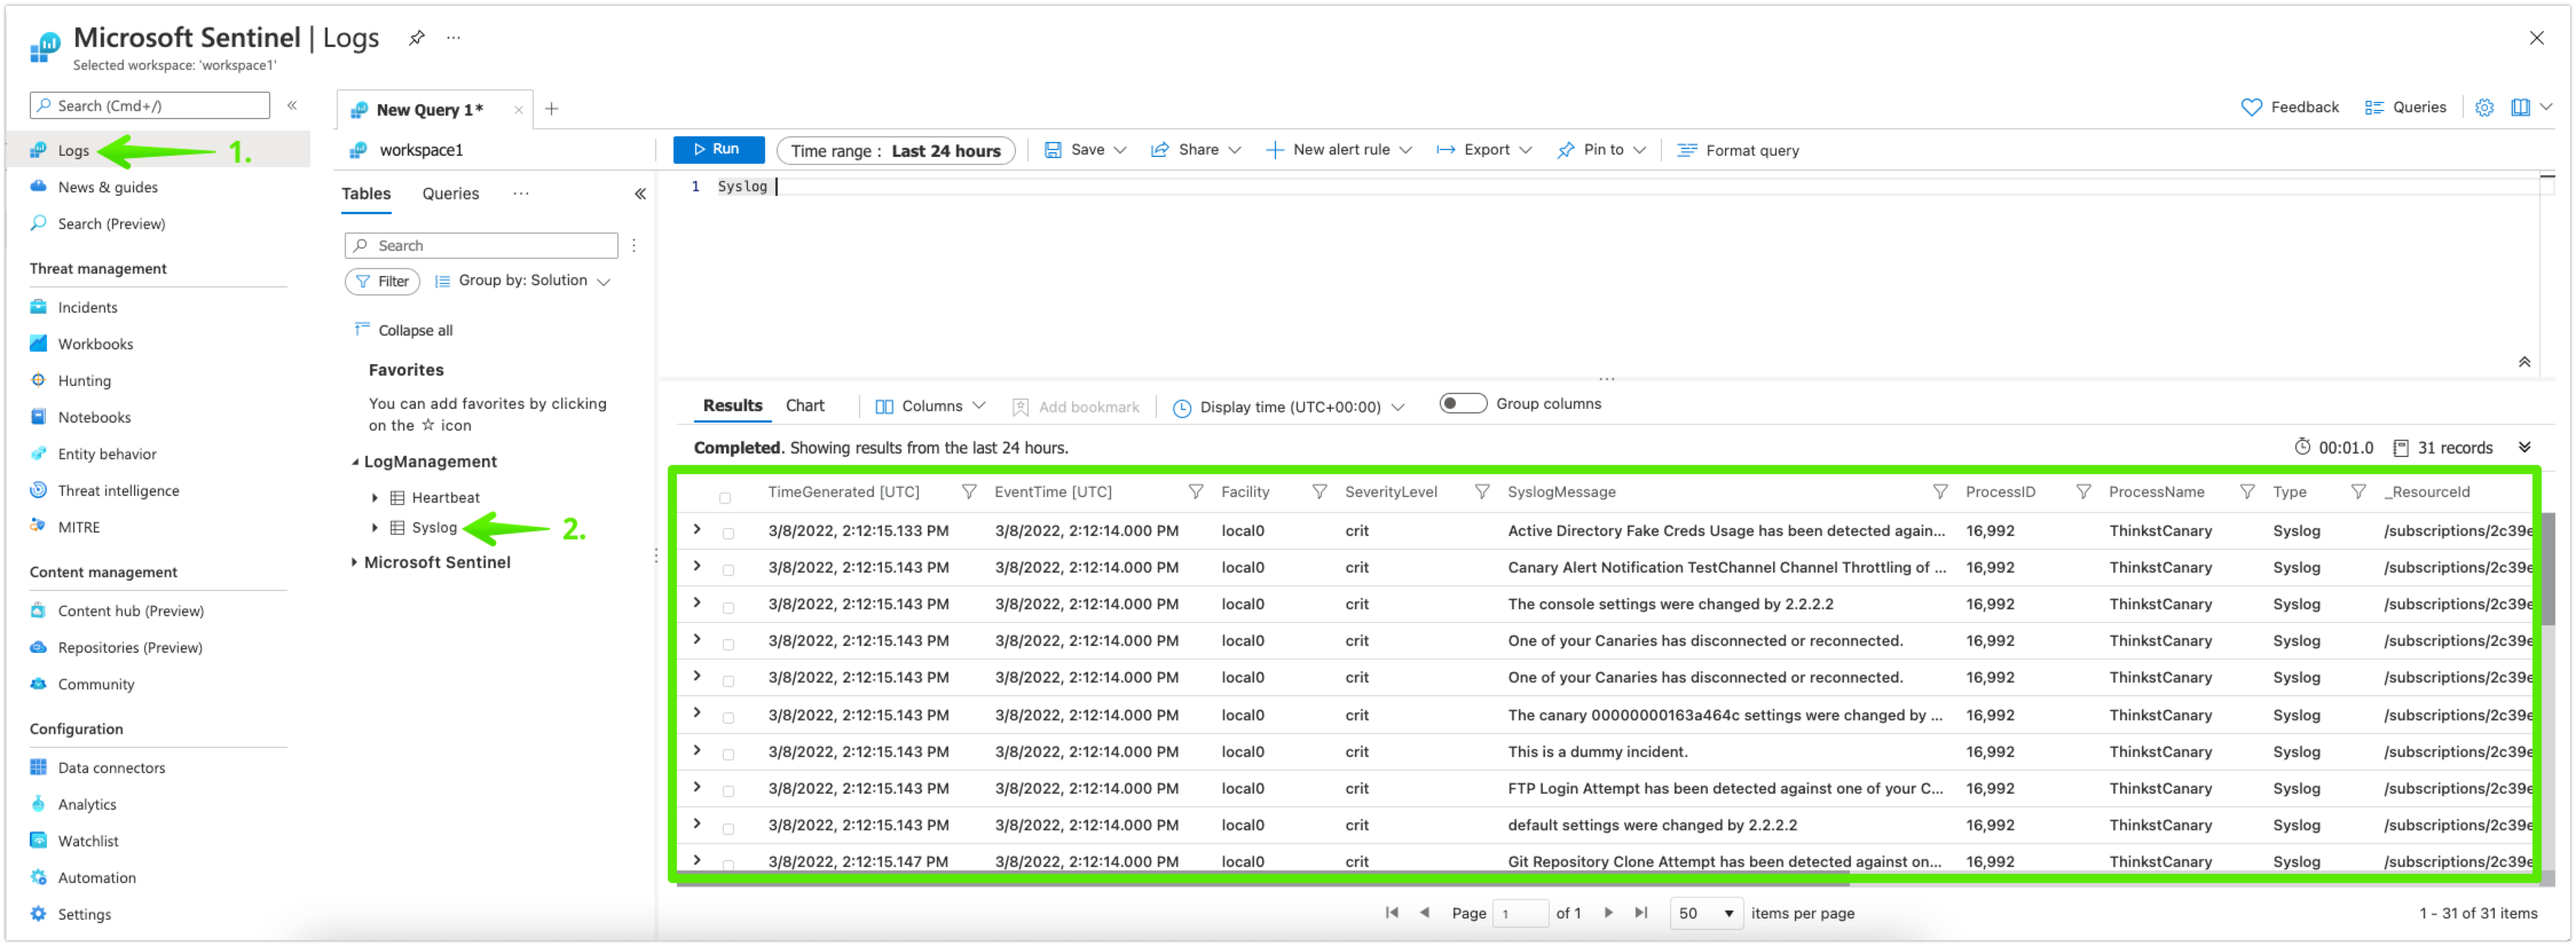This screenshot has height=946, width=2576.
Task: Check the default settings changed row
Action: pos(728,829)
